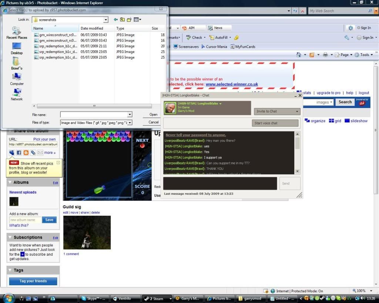Image resolution: width=379 pixels, height=303 pixels.
Task: Click the www.selected-winner.co.uk link
Action: [232, 84]
